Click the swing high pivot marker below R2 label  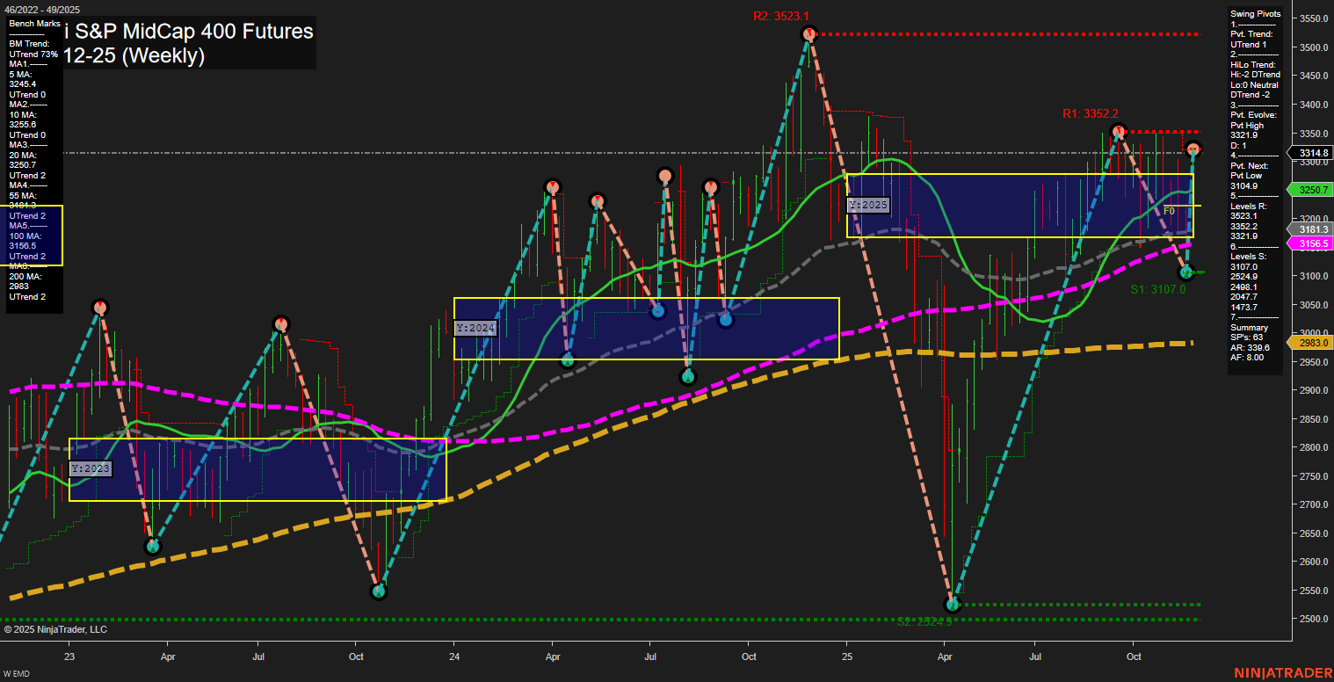click(809, 34)
